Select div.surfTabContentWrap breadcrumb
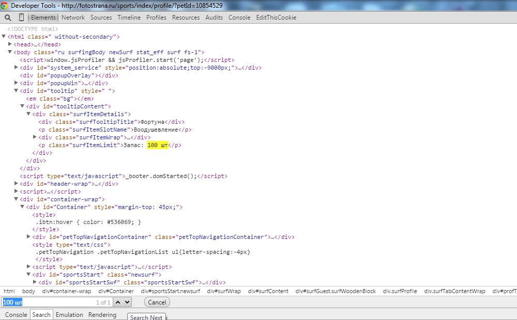 [x=454, y=291]
